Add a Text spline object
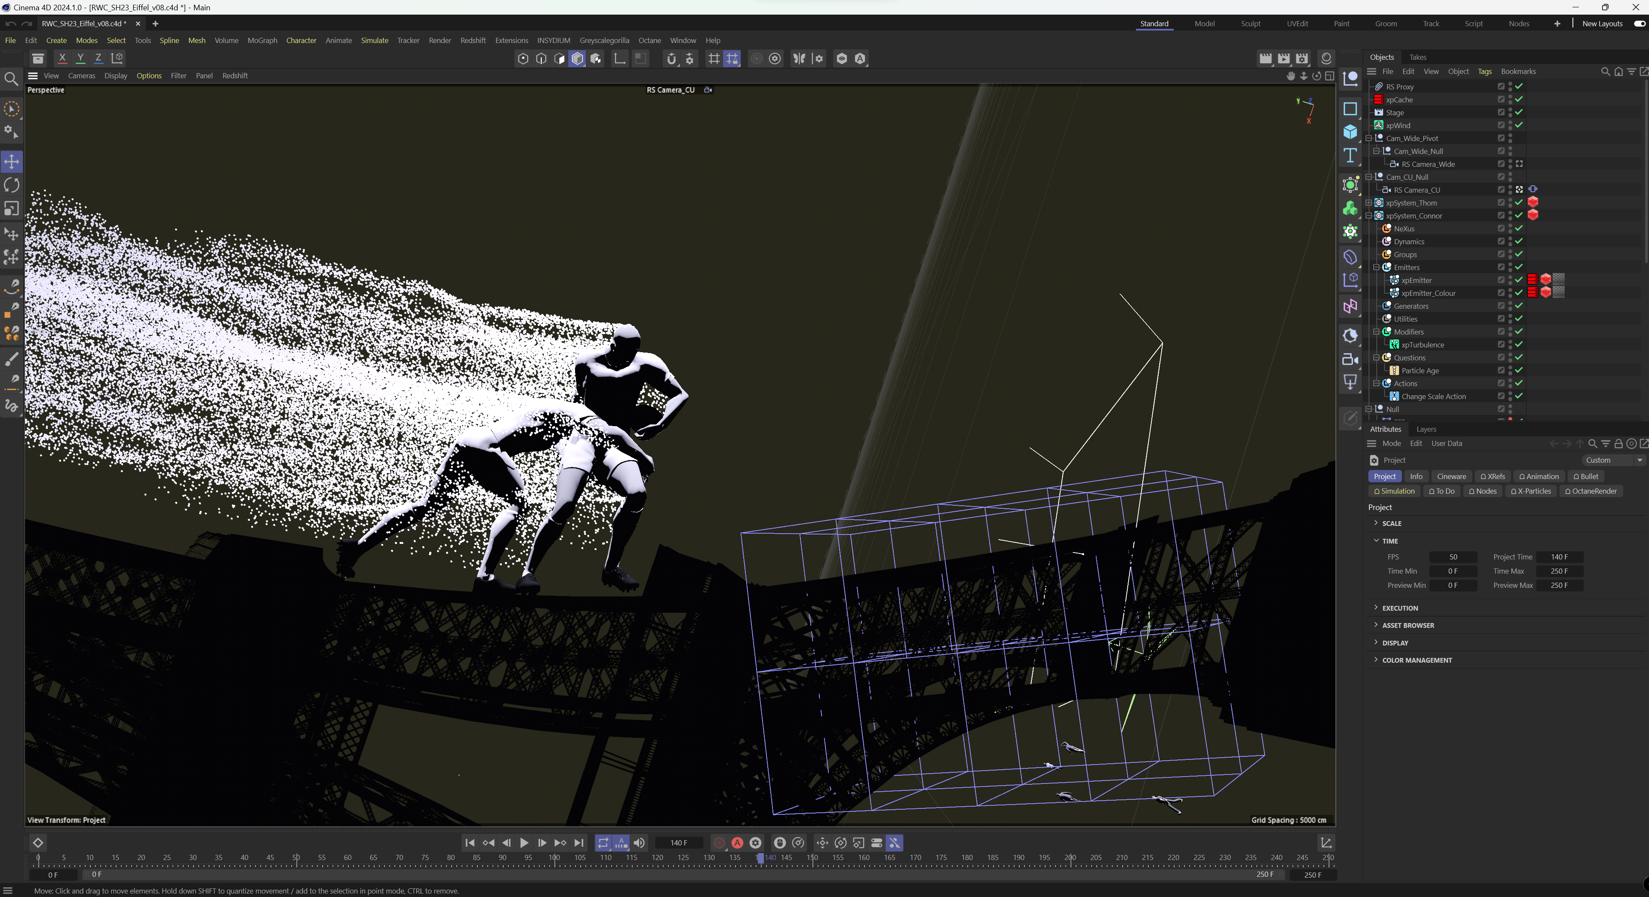The image size is (1649, 897). (x=1350, y=156)
